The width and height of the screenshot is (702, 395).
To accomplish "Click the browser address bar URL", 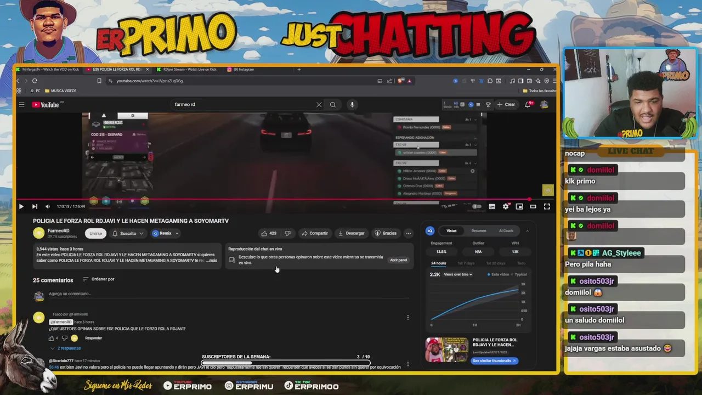I will pos(150,81).
